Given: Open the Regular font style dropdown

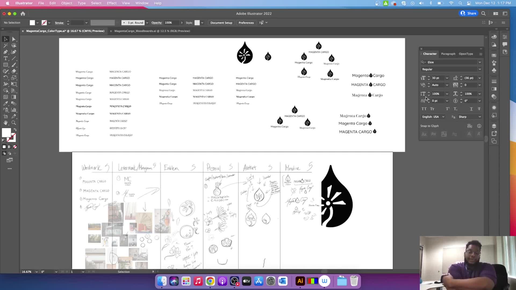Looking at the screenshot, I should click(479, 69).
